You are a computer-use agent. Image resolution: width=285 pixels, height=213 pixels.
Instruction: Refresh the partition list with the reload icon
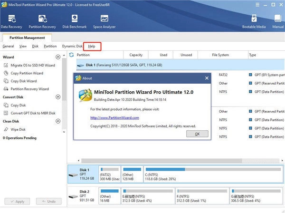[x=71, y=55]
